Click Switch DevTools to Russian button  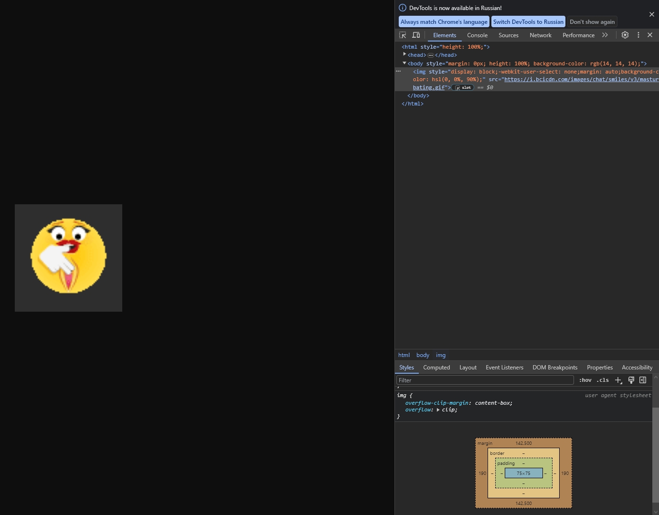coord(528,21)
